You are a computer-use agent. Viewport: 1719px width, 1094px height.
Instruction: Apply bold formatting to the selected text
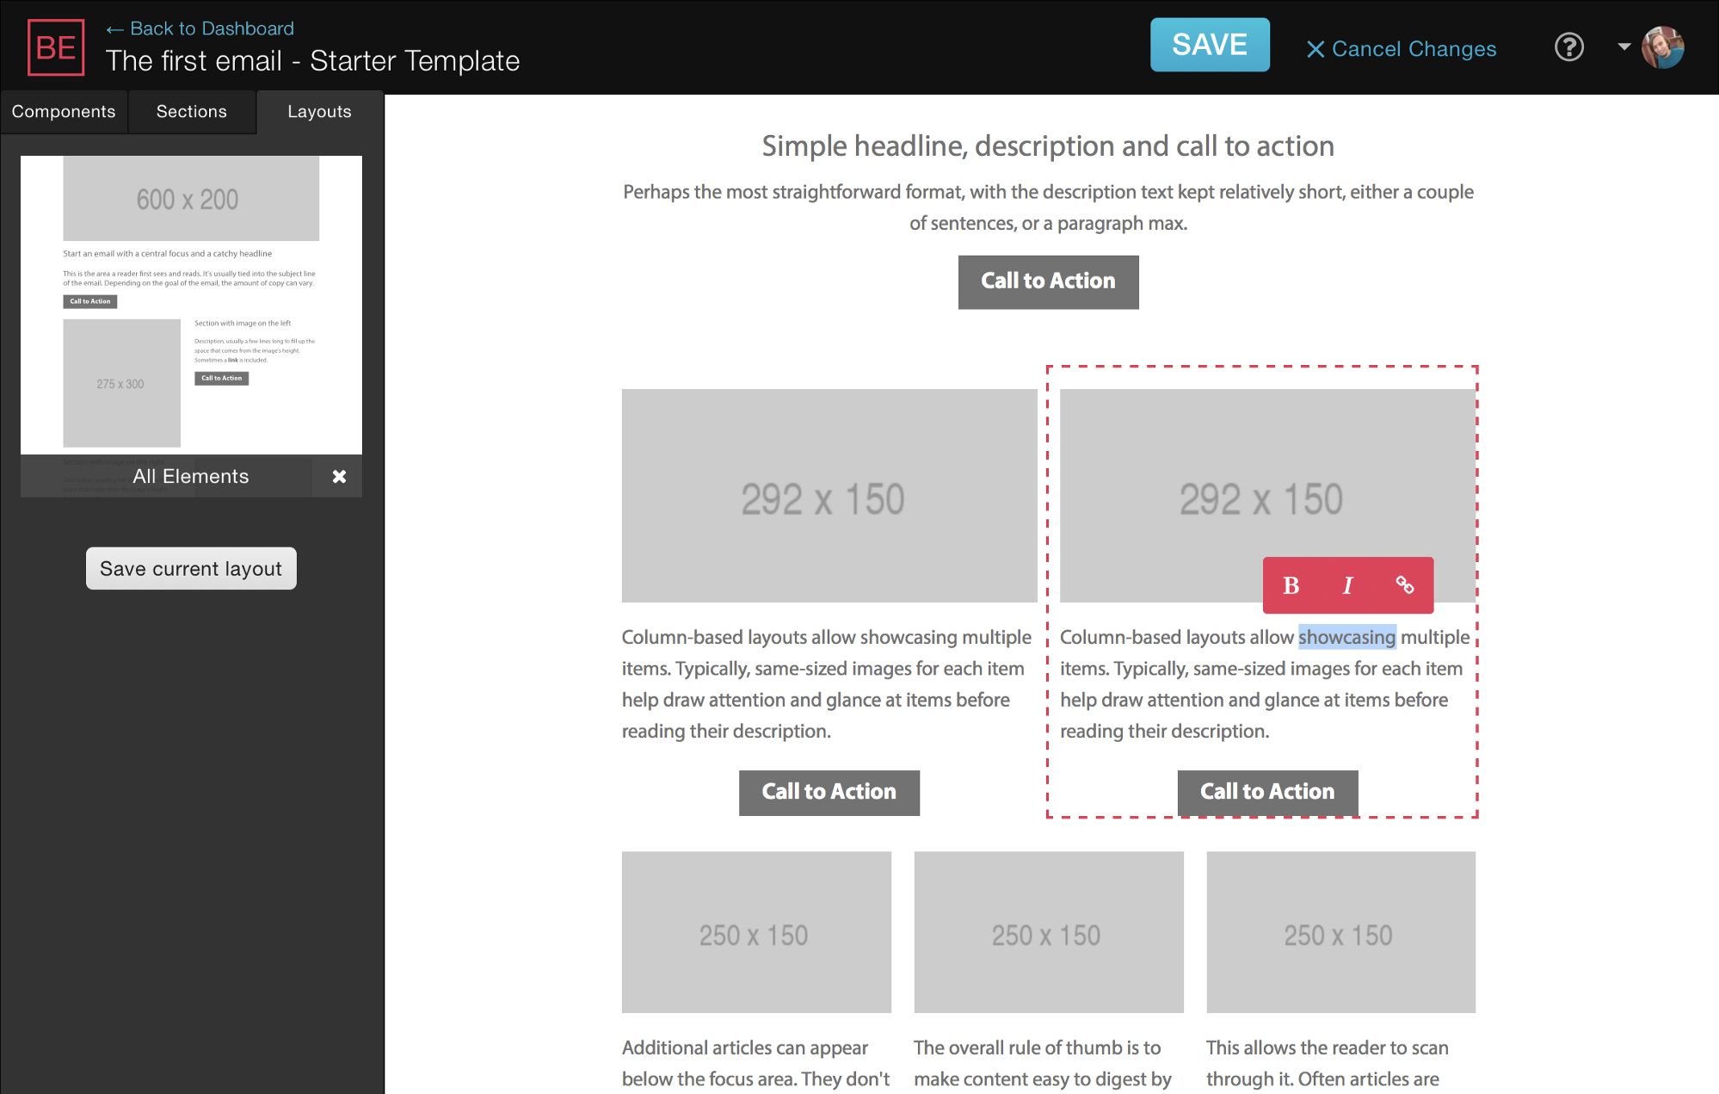1290,585
